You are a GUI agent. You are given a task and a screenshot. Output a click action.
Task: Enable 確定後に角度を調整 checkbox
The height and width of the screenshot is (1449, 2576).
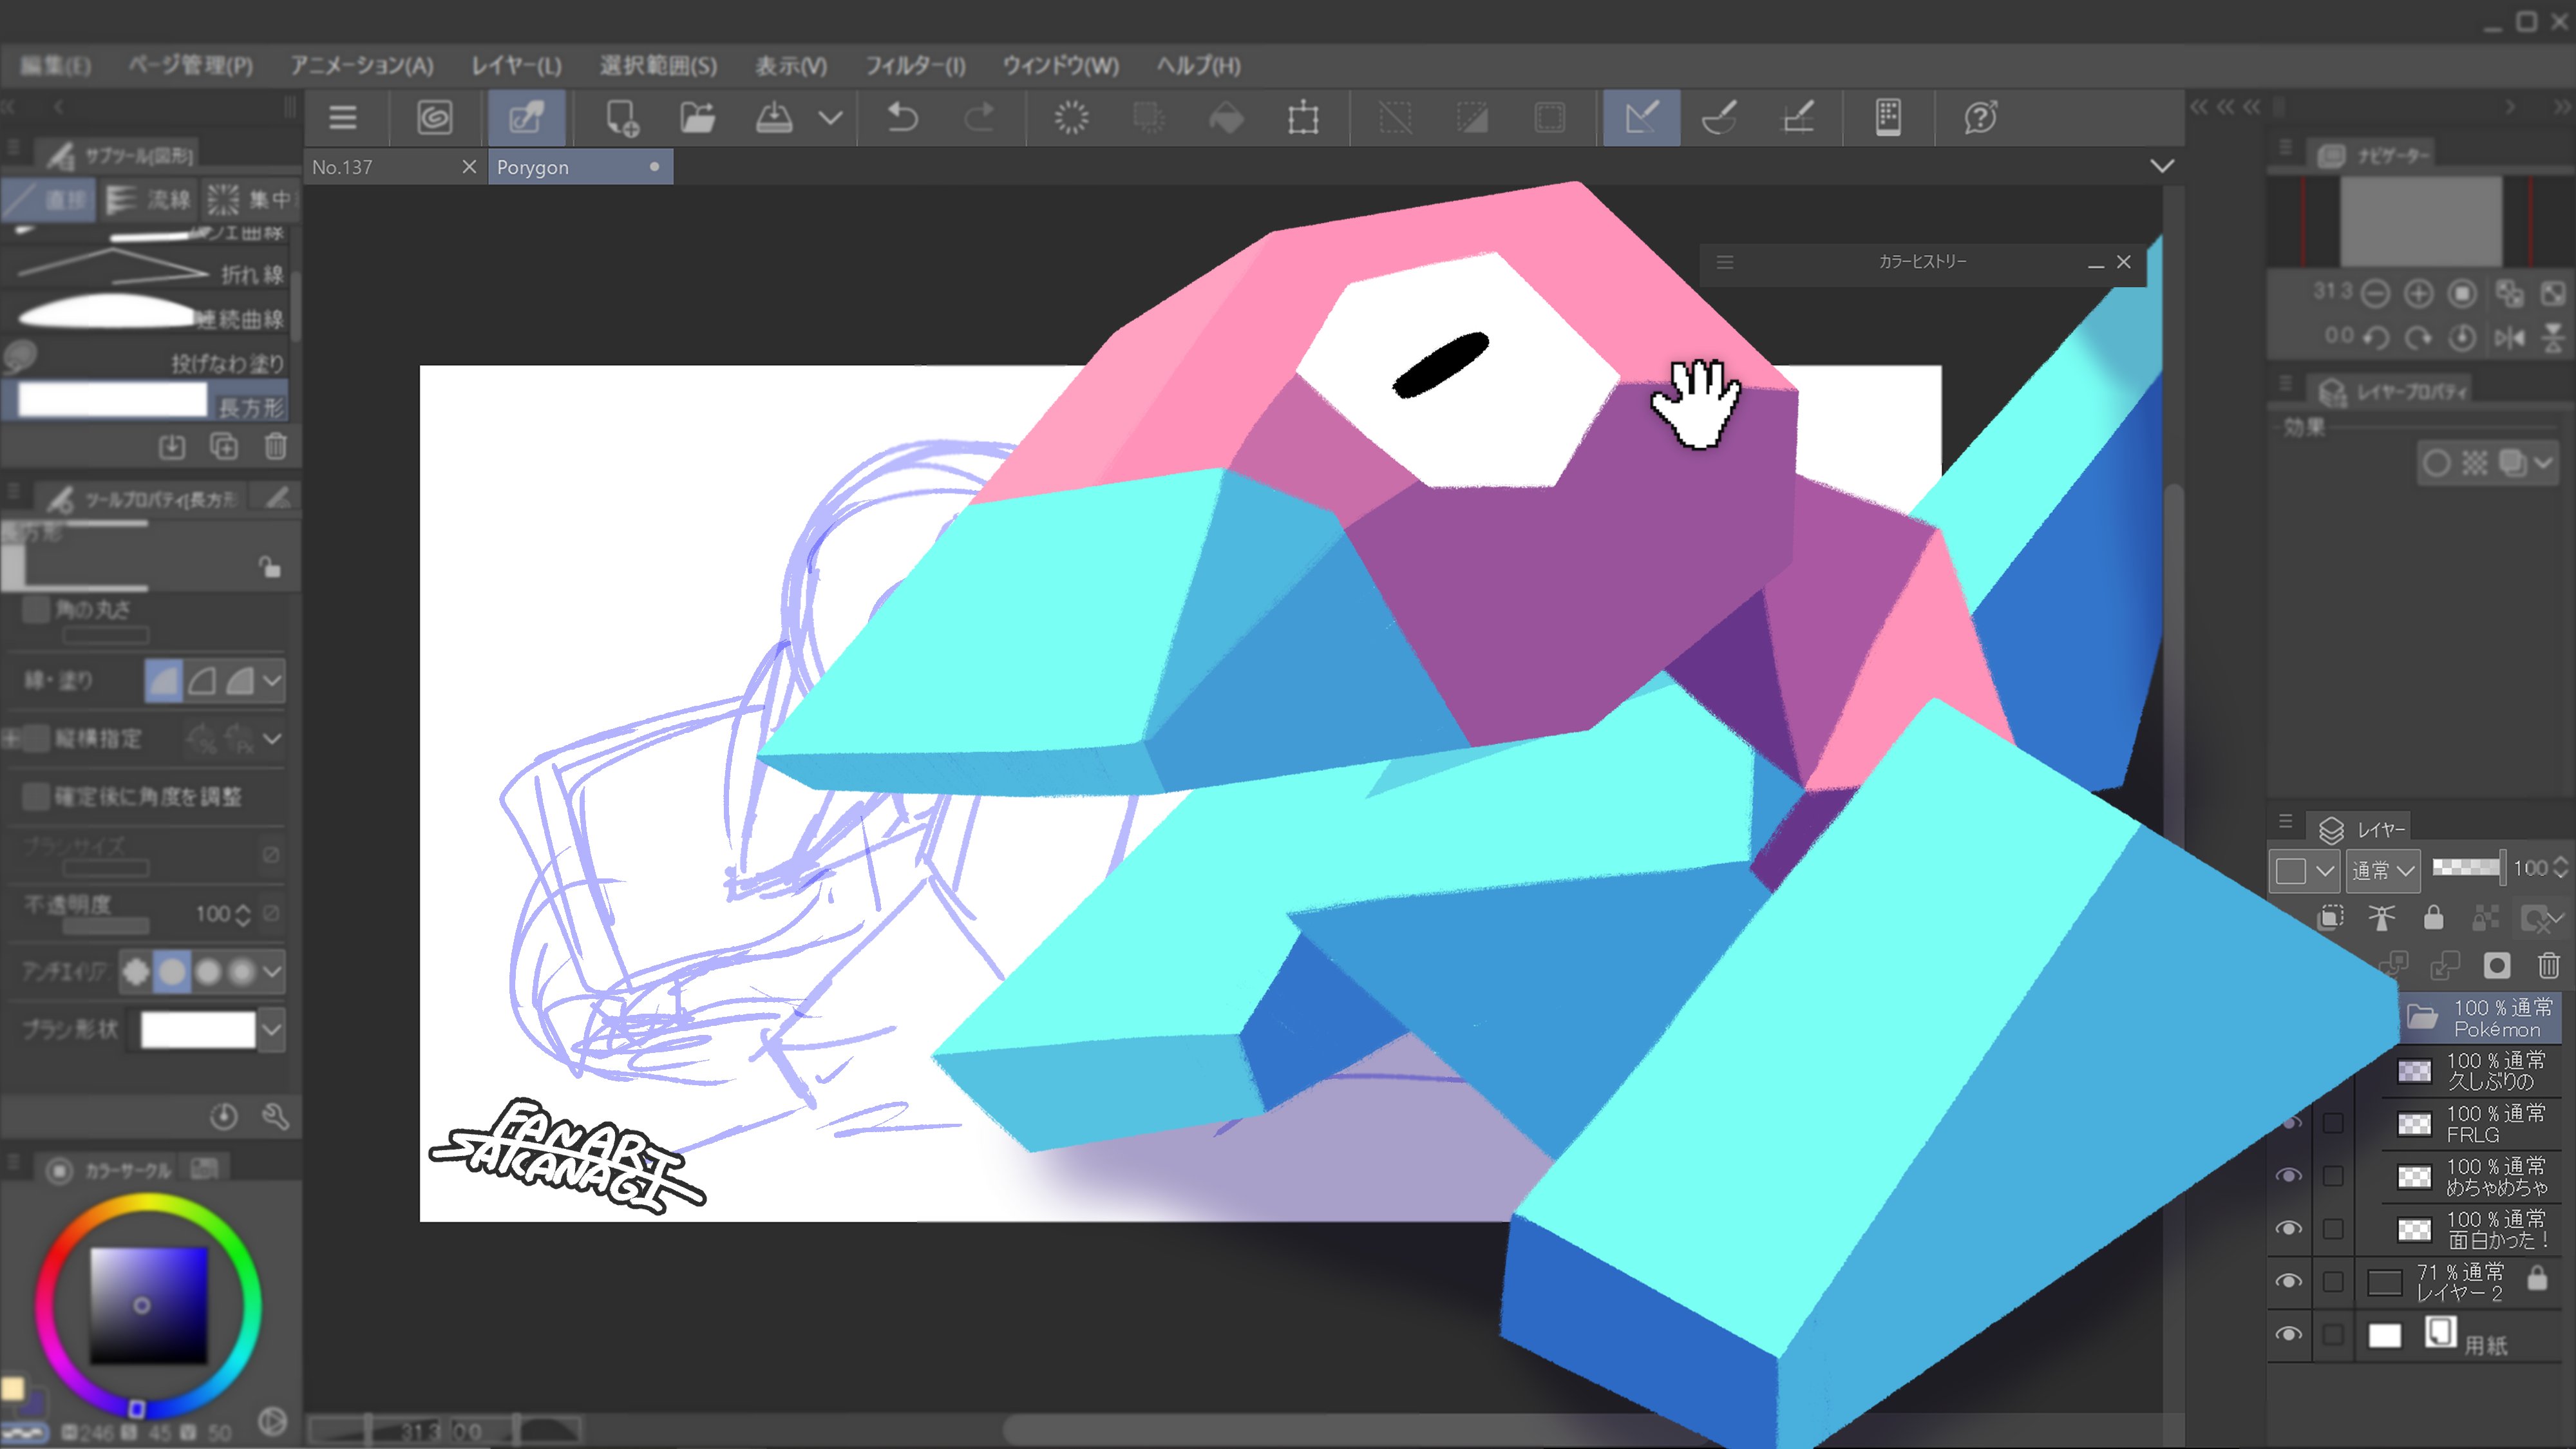[36, 796]
